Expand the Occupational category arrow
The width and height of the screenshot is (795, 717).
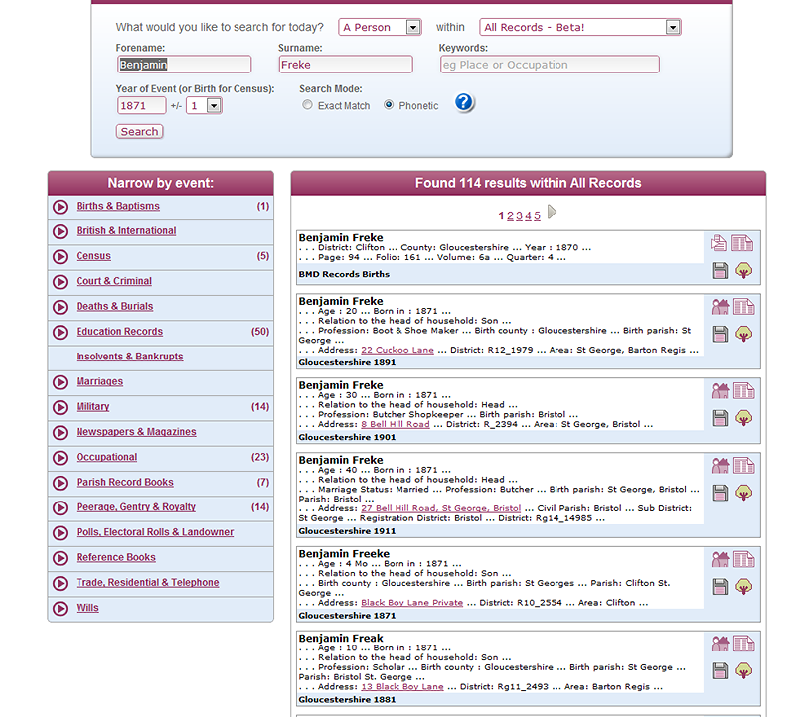tap(61, 458)
